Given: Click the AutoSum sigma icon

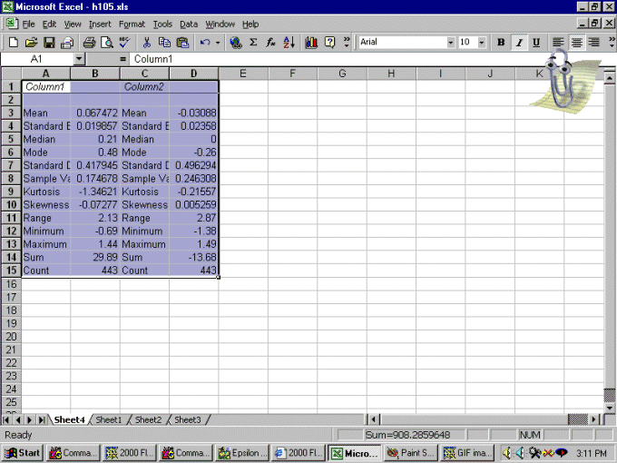Looking at the screenshot, I should tap(253, 43).
